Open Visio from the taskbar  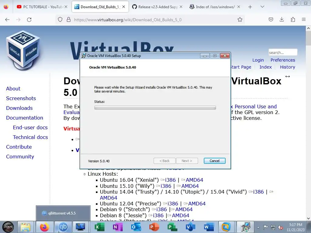tap(190, 227)
